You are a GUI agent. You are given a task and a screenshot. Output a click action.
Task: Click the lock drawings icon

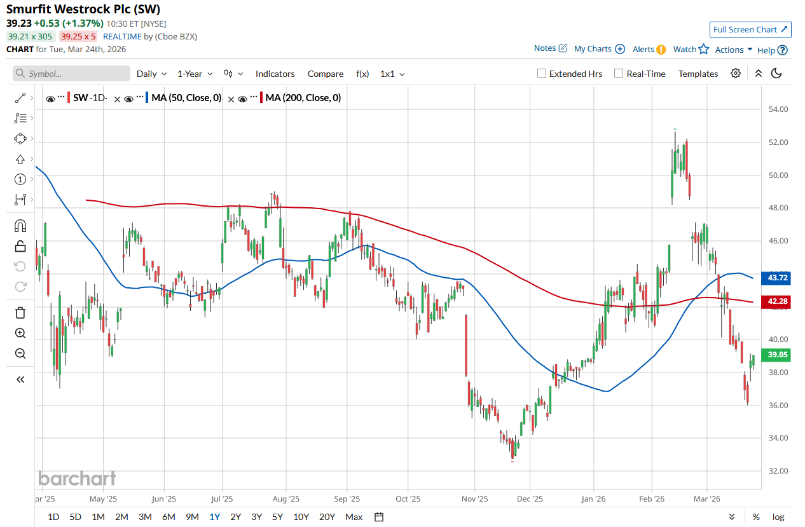(x=20, y=246)
